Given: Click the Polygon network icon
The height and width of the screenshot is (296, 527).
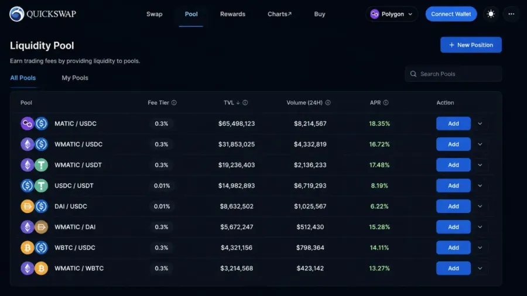Looking at the screenshot, I should click(374, 14).
